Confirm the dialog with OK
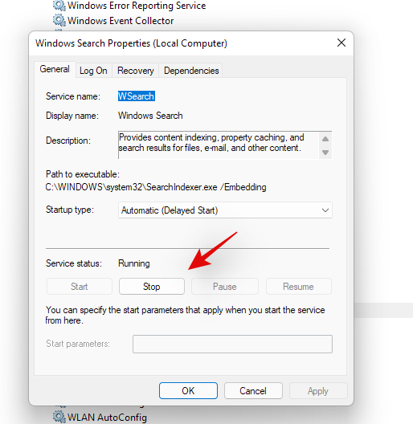Viewport: 413px width, 424px height. [x=188, y=391]
